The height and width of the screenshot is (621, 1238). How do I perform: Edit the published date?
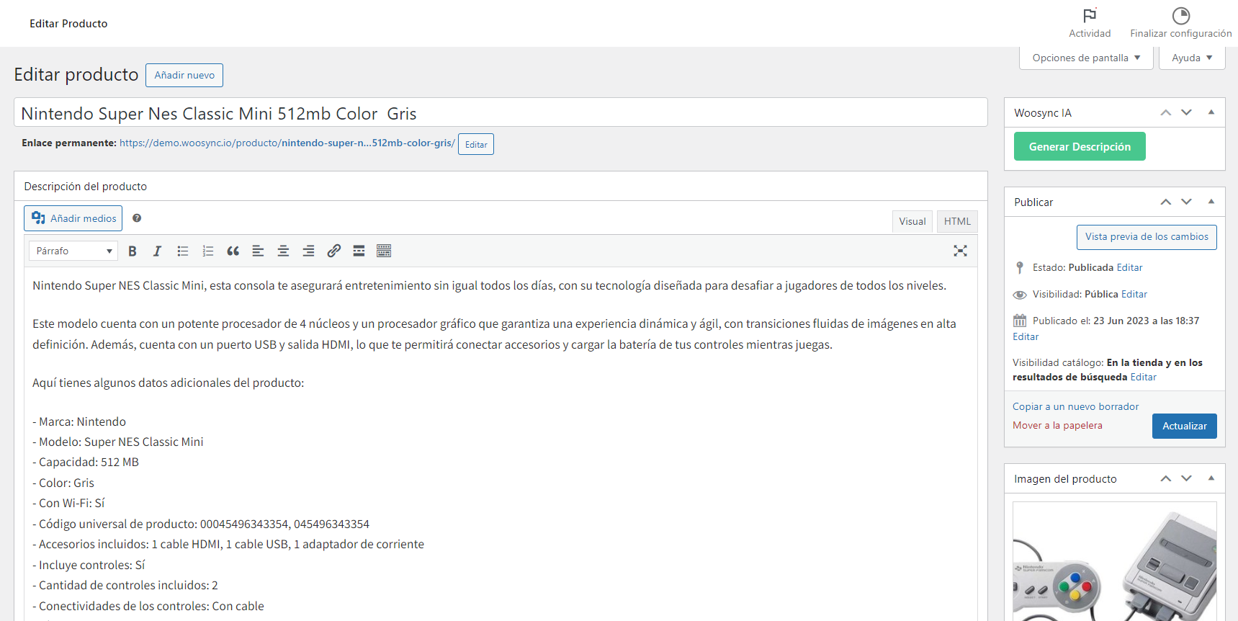click(1026, 336)
